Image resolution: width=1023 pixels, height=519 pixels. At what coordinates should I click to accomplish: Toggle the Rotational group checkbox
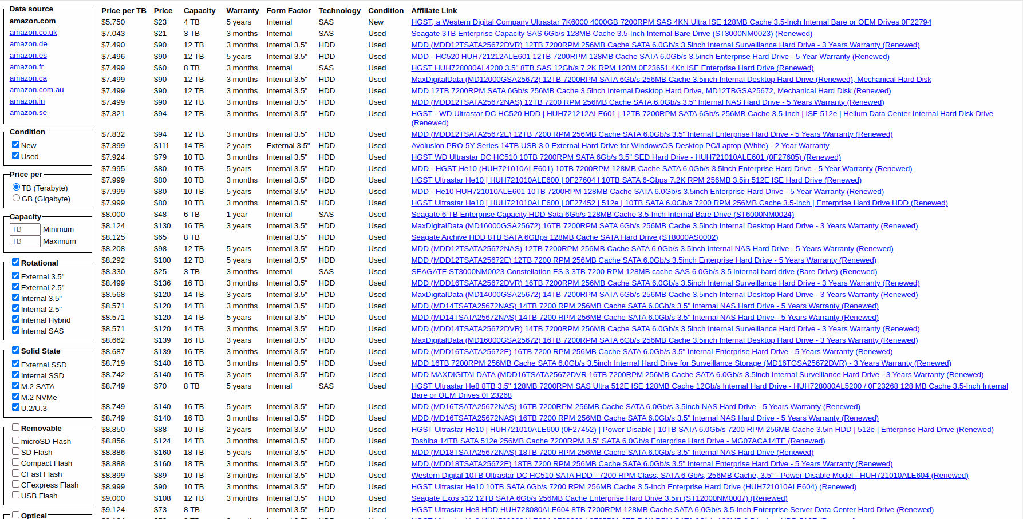coord(16,262)
